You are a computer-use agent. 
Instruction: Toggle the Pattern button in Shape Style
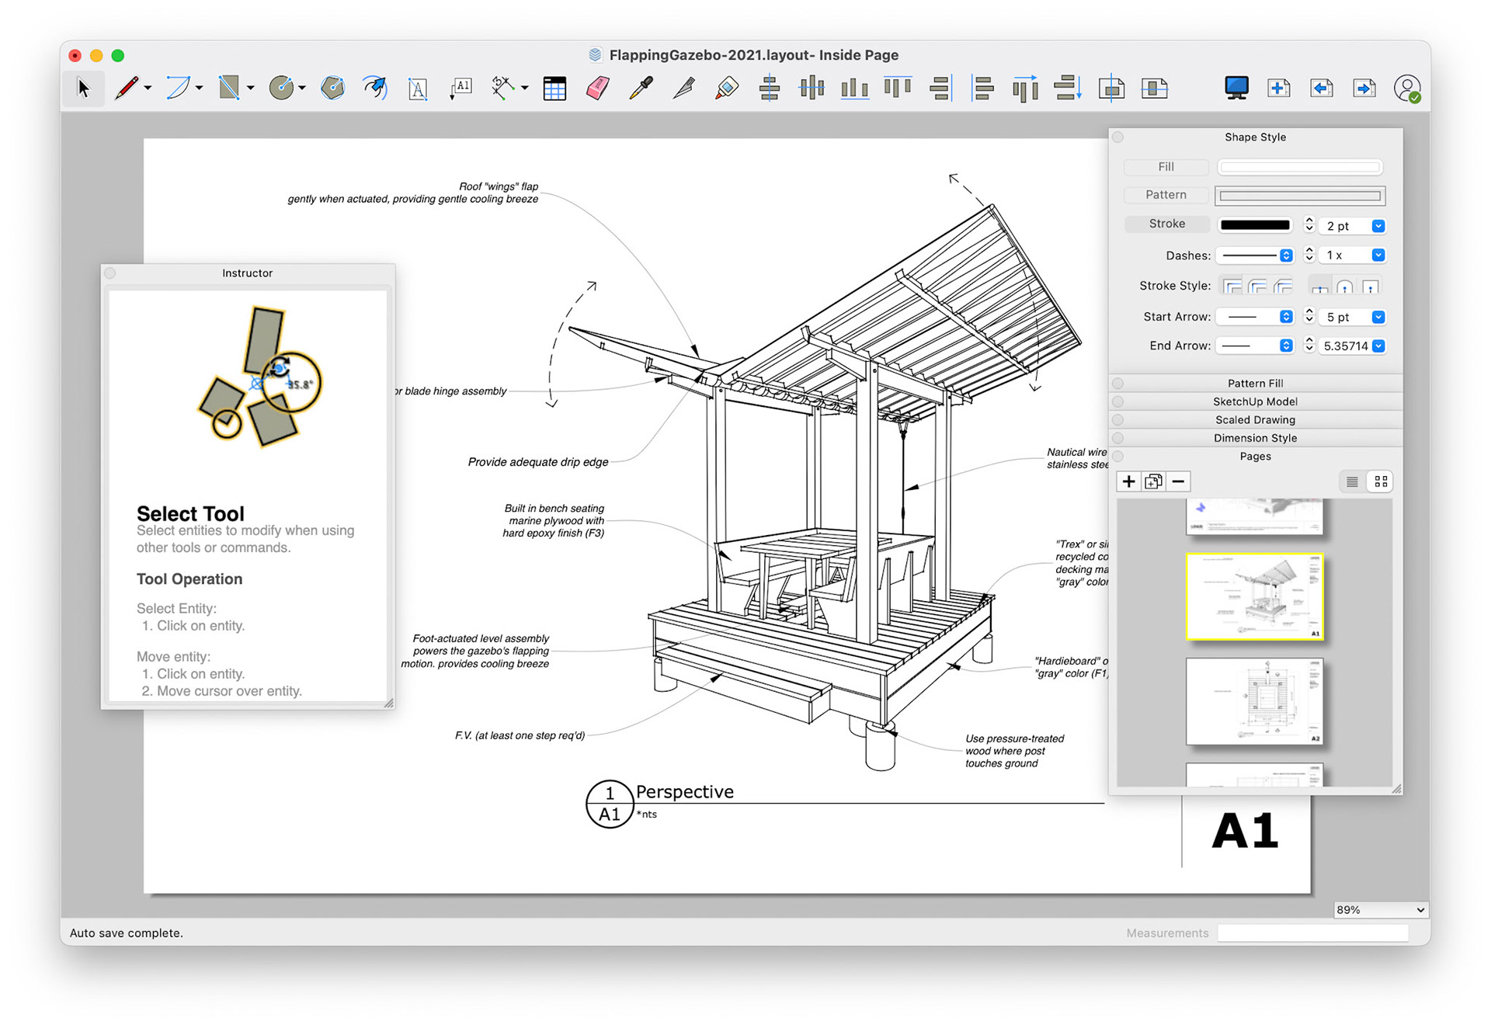(x=1166, y=195)
